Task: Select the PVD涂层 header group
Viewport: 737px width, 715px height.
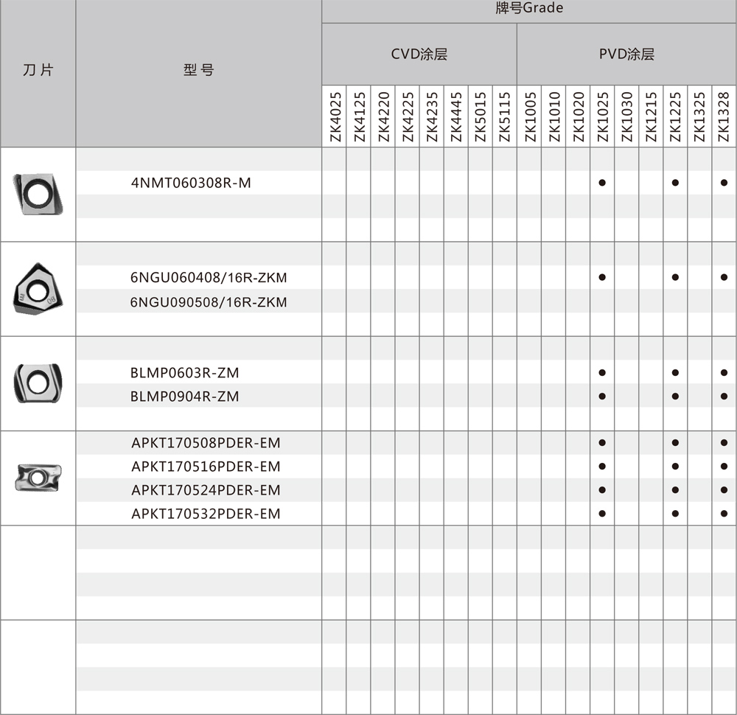Action: click(x=626, y=55)
